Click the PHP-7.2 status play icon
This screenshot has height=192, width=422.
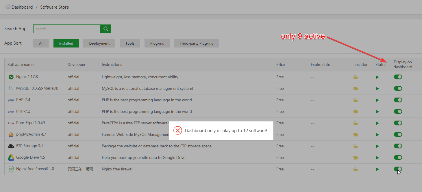click(377, 112)
